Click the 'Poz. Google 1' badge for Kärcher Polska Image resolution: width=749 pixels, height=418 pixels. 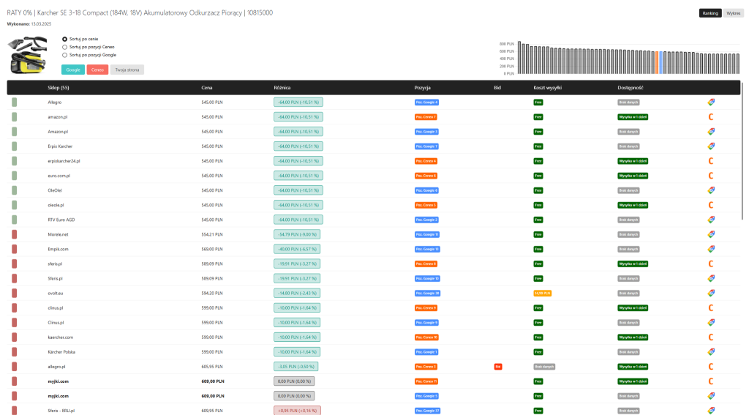(426, 352)
